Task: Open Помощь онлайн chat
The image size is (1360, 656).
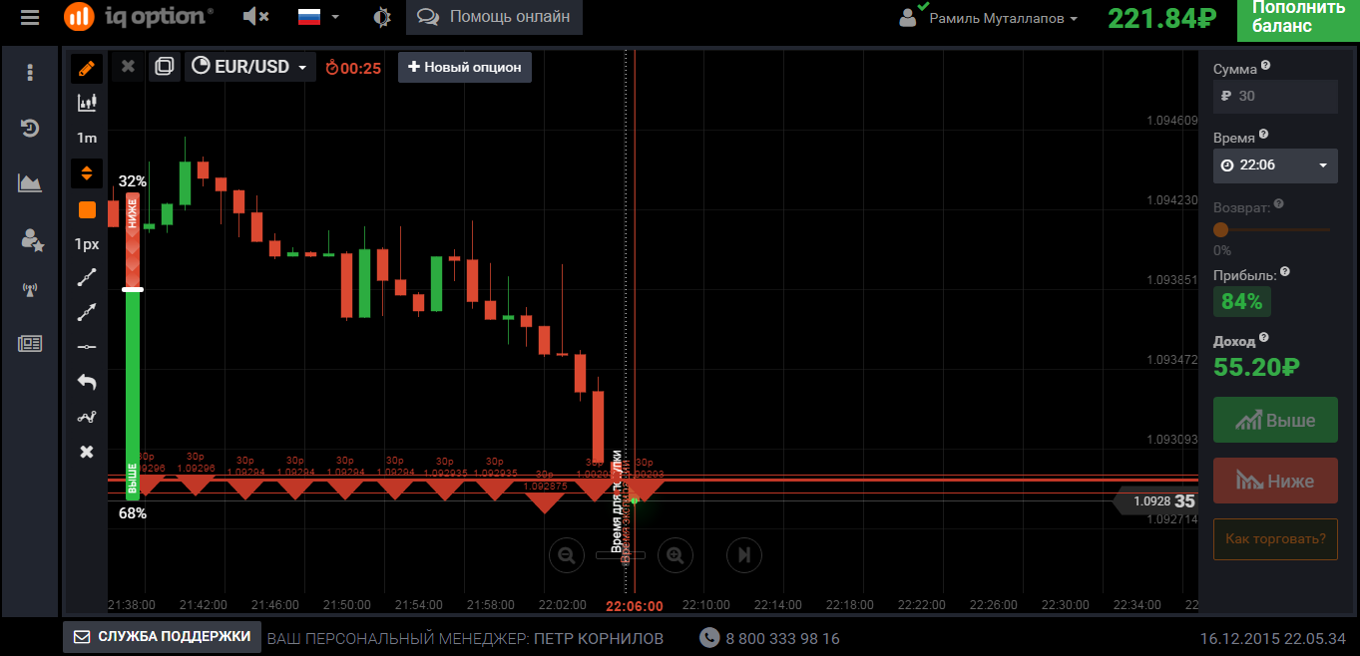Action: (x=494, y=17)
